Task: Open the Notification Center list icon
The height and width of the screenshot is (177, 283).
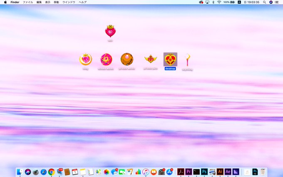Action: tap(277, 2)
